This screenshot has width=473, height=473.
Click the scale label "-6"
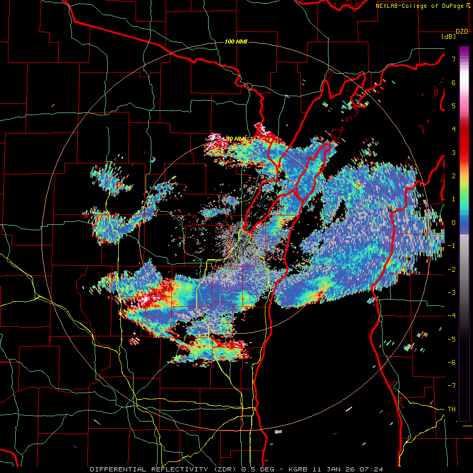pyautogui.click(x=451, y=362)
